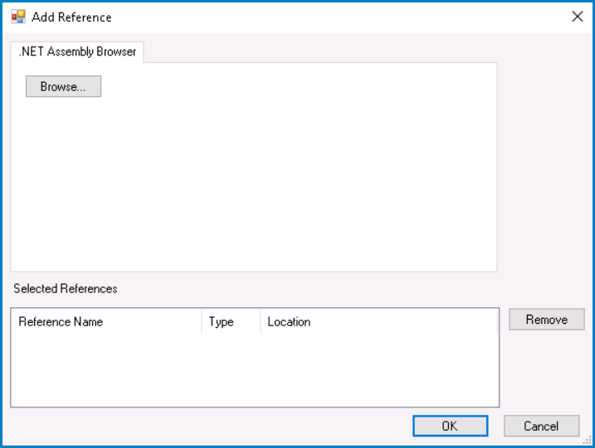Confirm with the OK button
This screenshot has height=448, width=595.
pos(450,426)
